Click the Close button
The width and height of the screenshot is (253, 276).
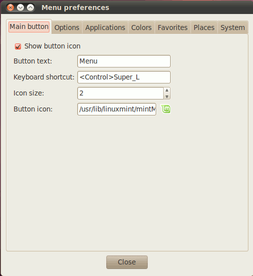(x=127, y=262)
